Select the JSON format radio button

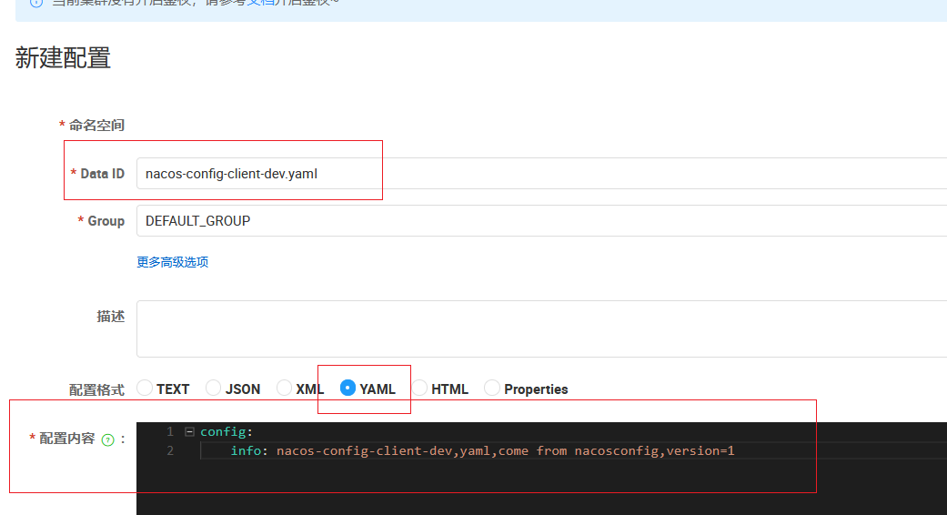pyautogui.click(x=213, y=388)
